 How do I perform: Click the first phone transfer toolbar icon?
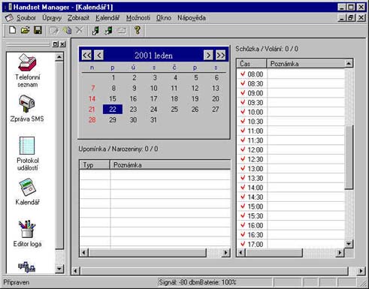click(95, 31)
